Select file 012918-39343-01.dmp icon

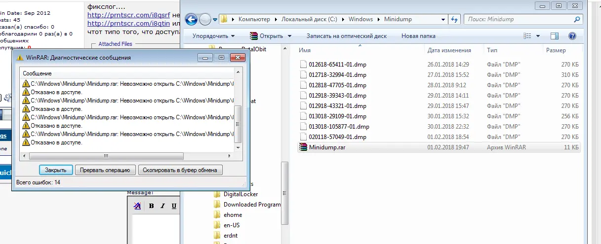304,95
